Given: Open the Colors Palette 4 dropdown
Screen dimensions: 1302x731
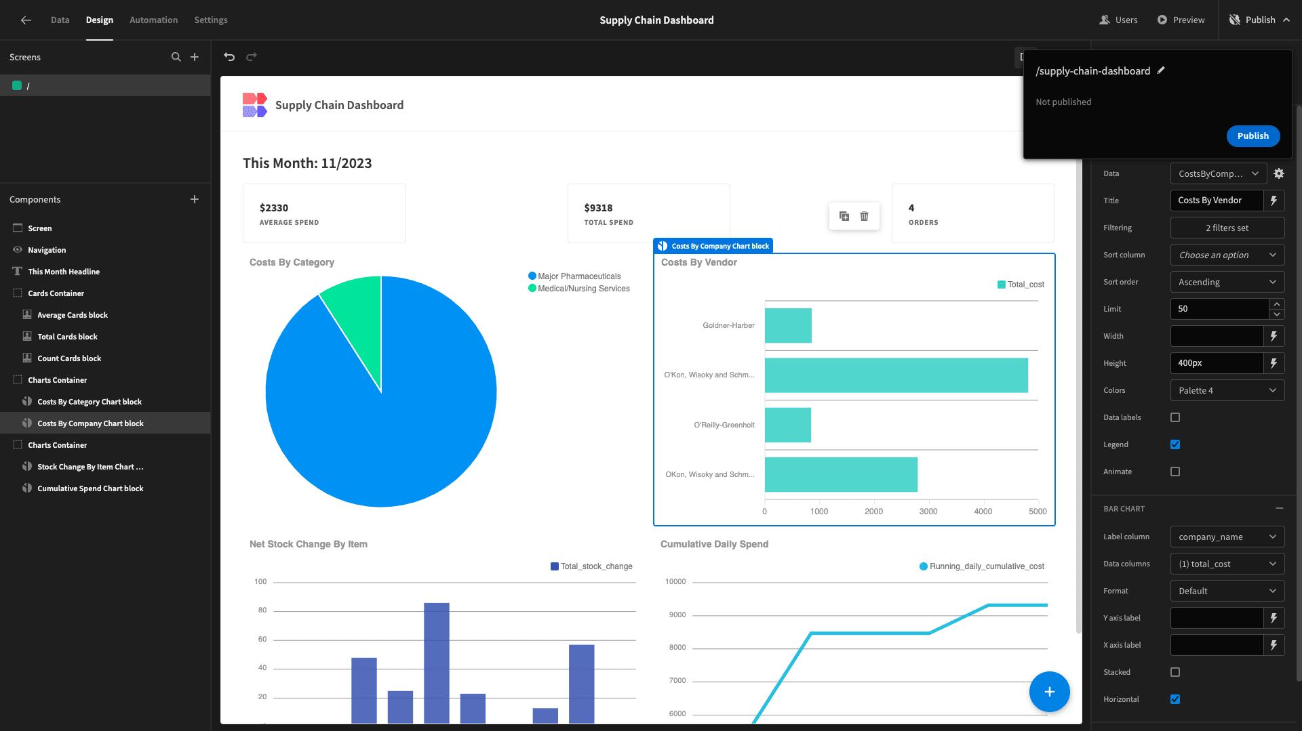Looking at the screenshot, I should click(1227, 390).
